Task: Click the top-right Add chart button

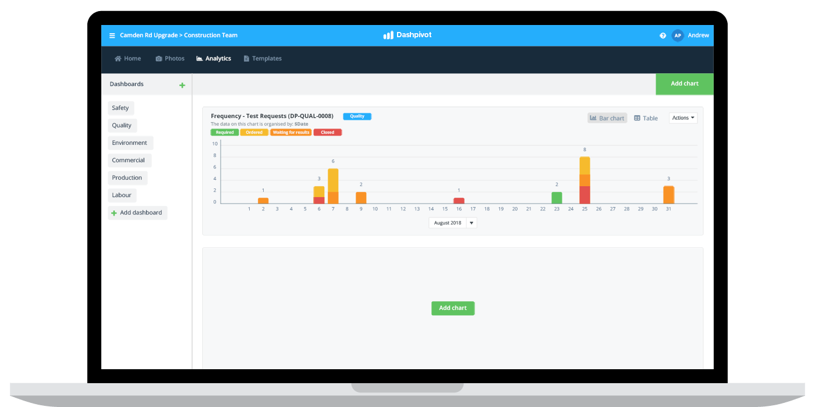Action: coord(685,84)
